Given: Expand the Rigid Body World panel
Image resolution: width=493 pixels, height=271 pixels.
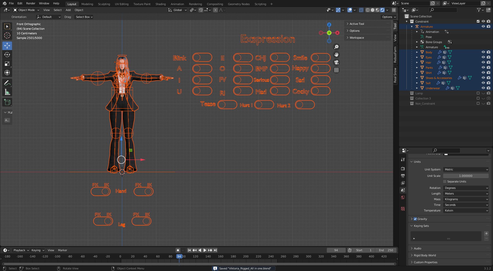Looking at the screenshot, I should tap(425, 255).
